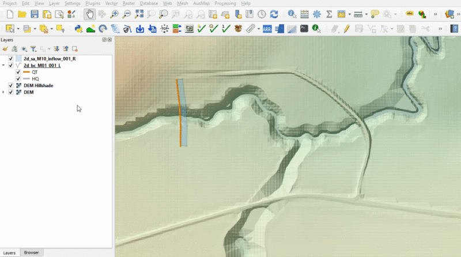Open the Statistical Summary sigma icon
The image size is (461, 257).
point(328,14)
